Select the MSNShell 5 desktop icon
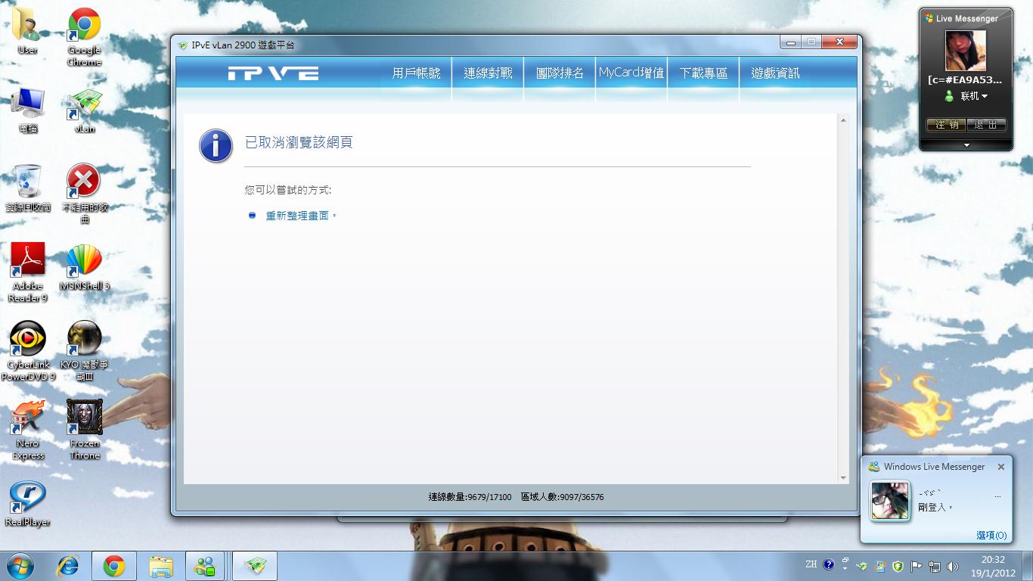The height and width of the screenshot is (581, 1033). pyautogui.click(x=85, y=267)
